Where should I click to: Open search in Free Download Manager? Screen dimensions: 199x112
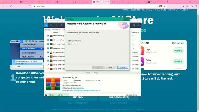coord(134,25)
